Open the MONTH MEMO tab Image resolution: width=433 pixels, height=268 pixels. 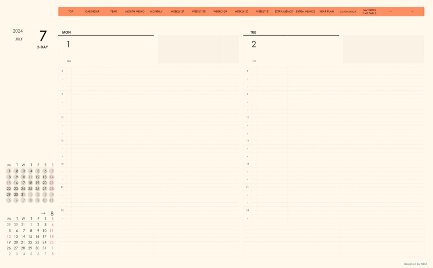[x=135, y=12]
